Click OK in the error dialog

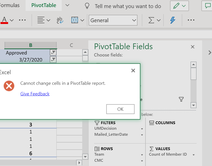120,109
